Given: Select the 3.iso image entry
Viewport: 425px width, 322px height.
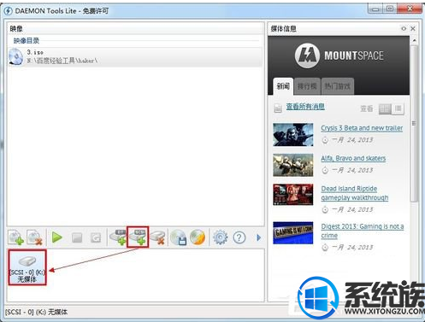Looking at the screenshot, I should [x=134, y=56].
